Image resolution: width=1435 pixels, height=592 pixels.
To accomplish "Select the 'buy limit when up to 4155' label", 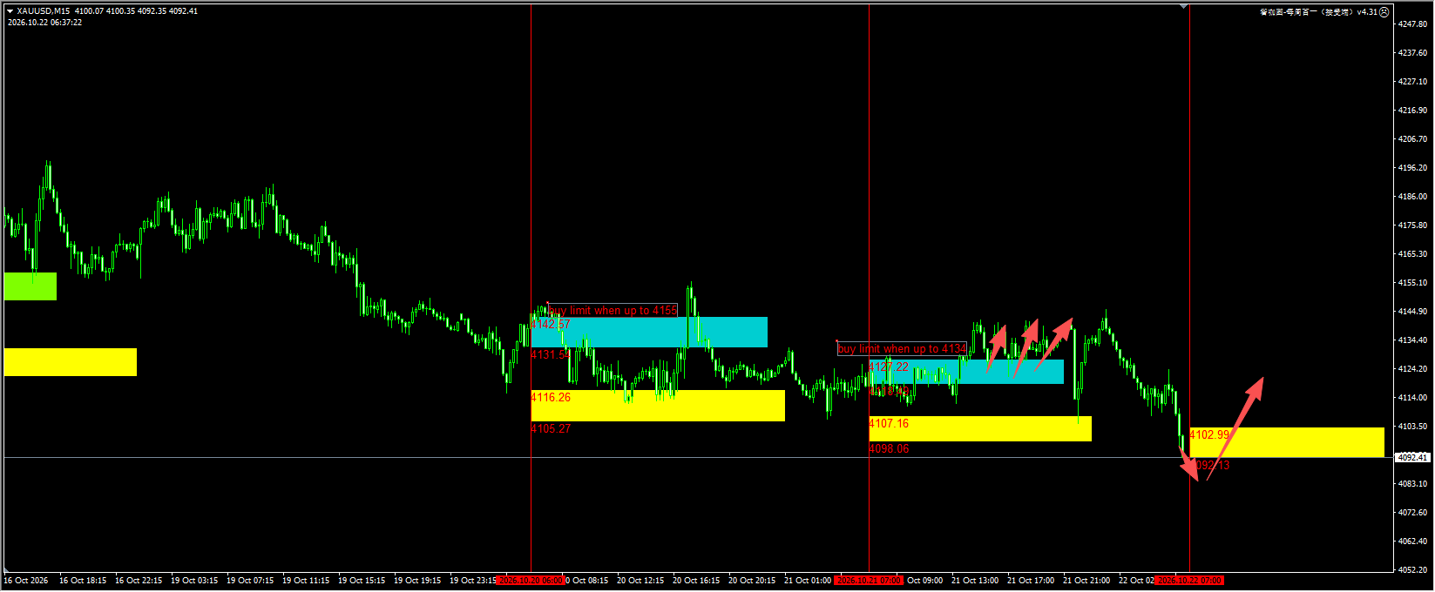I will point(612,311).
